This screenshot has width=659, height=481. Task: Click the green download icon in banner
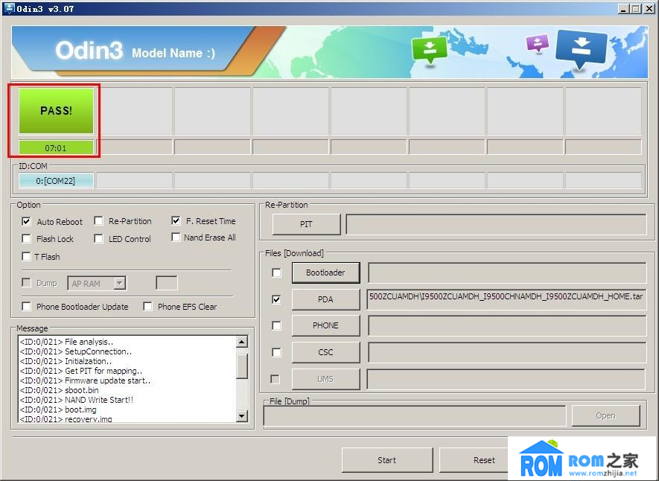[x=429, y=50]
